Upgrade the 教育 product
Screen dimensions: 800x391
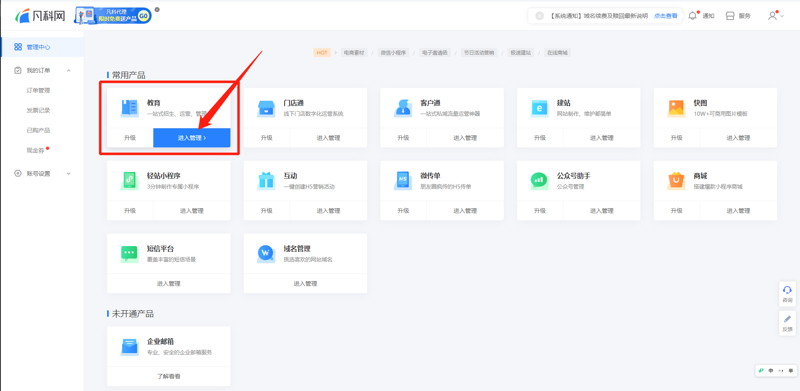click(130, 138)
